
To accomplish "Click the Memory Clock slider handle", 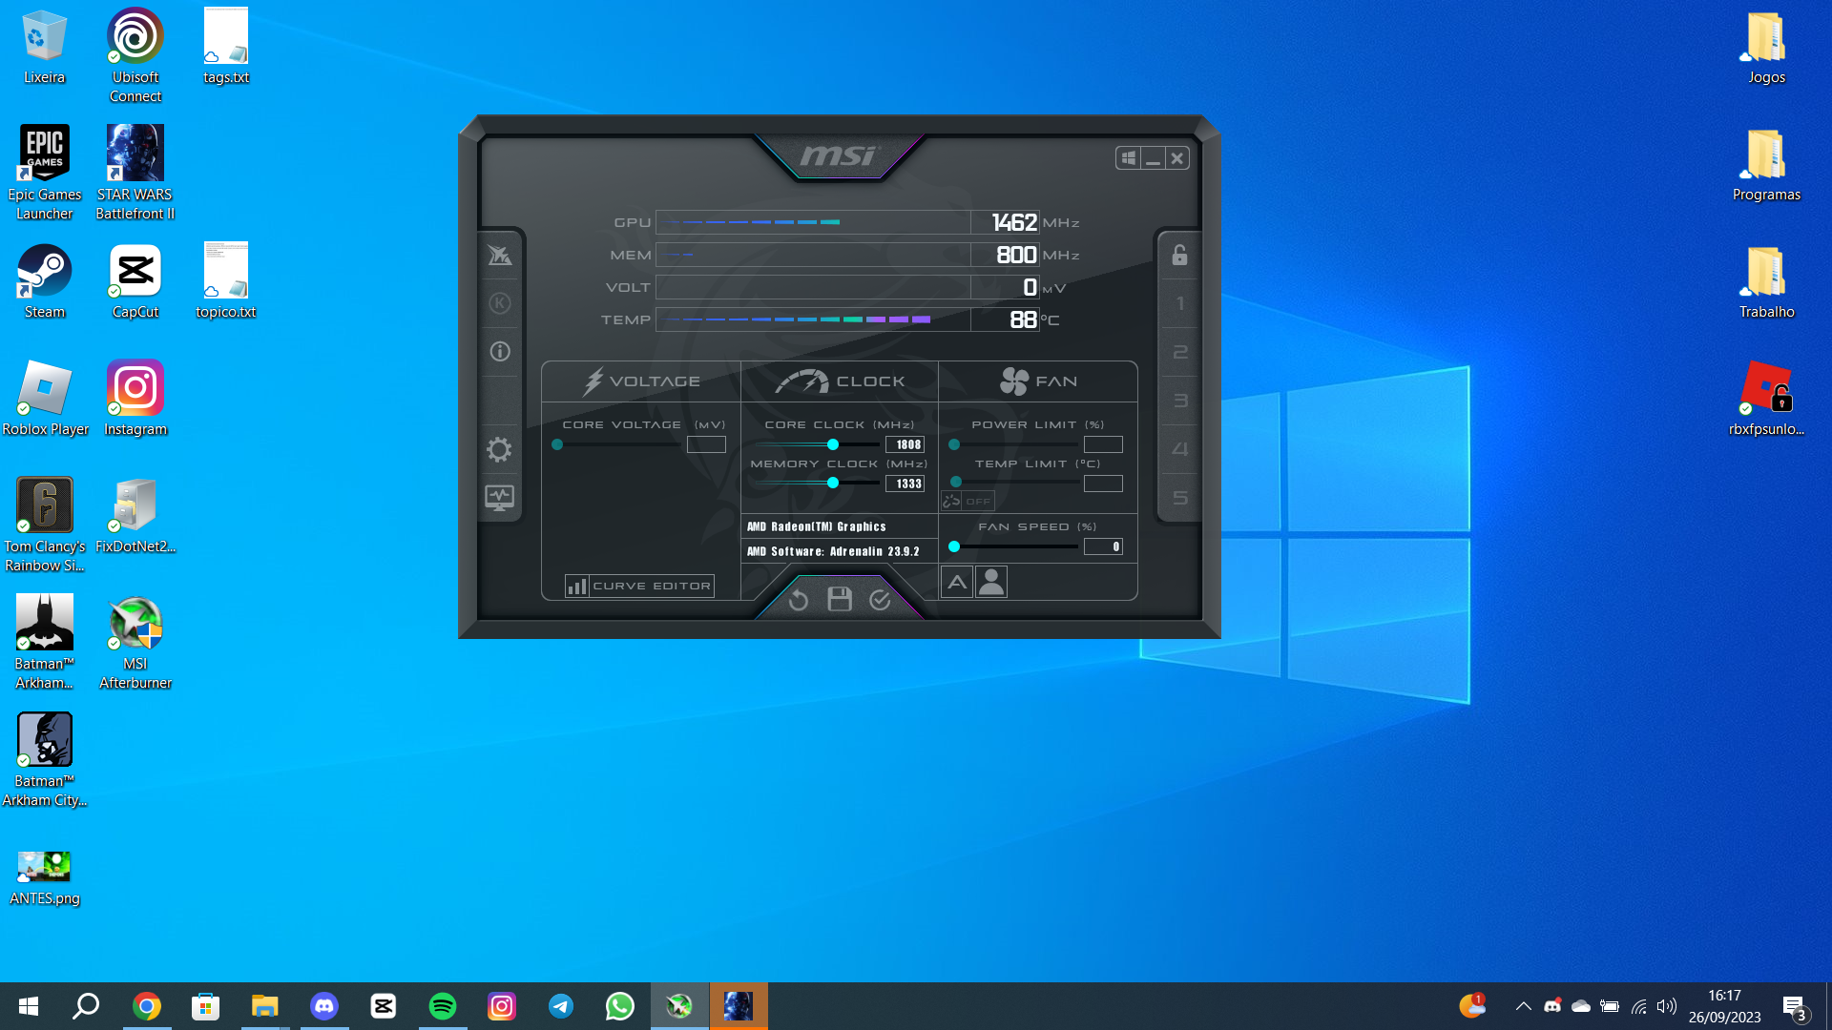I will tap(833, 483).
